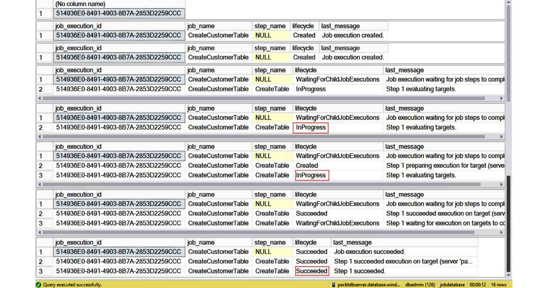548x288 pixels.
Task: Select the 'Step 1 succeeded.' message cell
Action: pyautogui.click(x=359, y=271)
